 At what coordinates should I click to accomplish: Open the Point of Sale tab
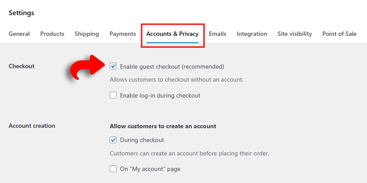coord(339,34)
